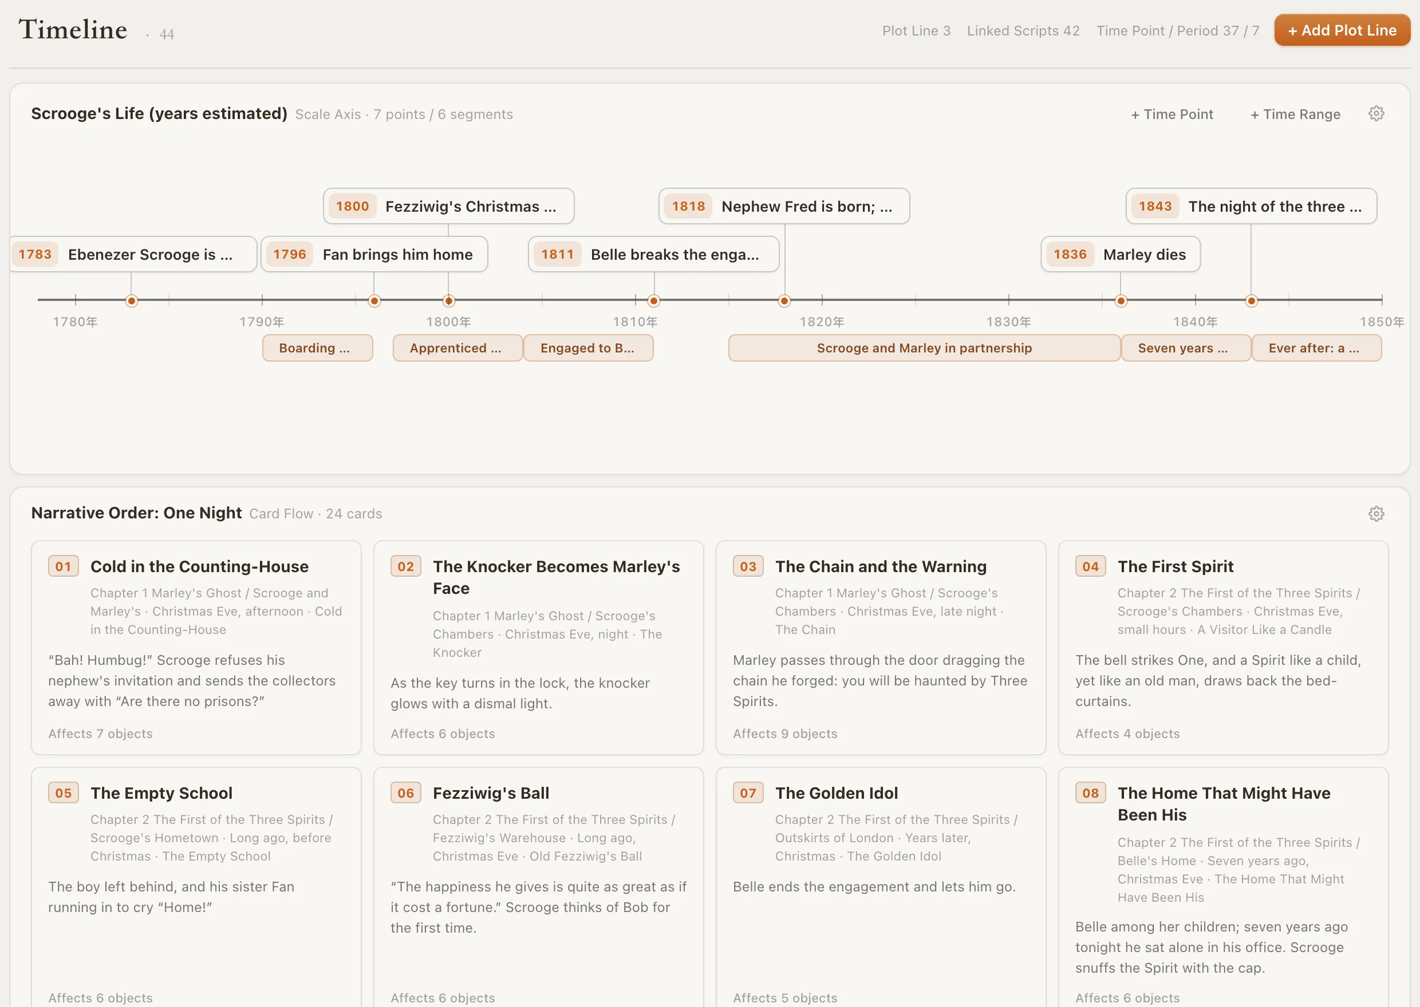Select the Boarding period segment
1420x1007 pixels.
[317, 348]
